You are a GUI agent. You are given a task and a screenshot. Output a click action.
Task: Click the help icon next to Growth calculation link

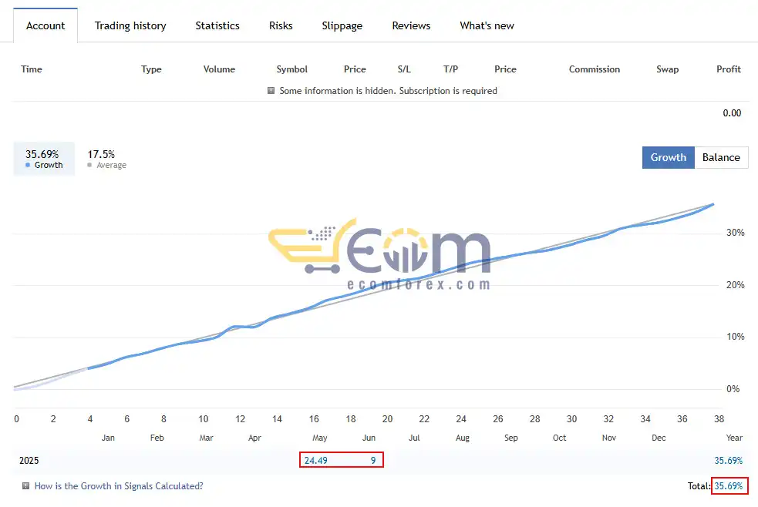pyautogui.click(x=26, y=485)
